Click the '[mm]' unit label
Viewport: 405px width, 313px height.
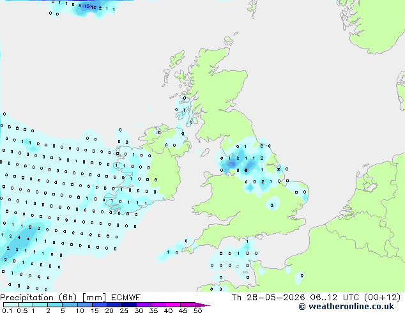click(94, 298)
